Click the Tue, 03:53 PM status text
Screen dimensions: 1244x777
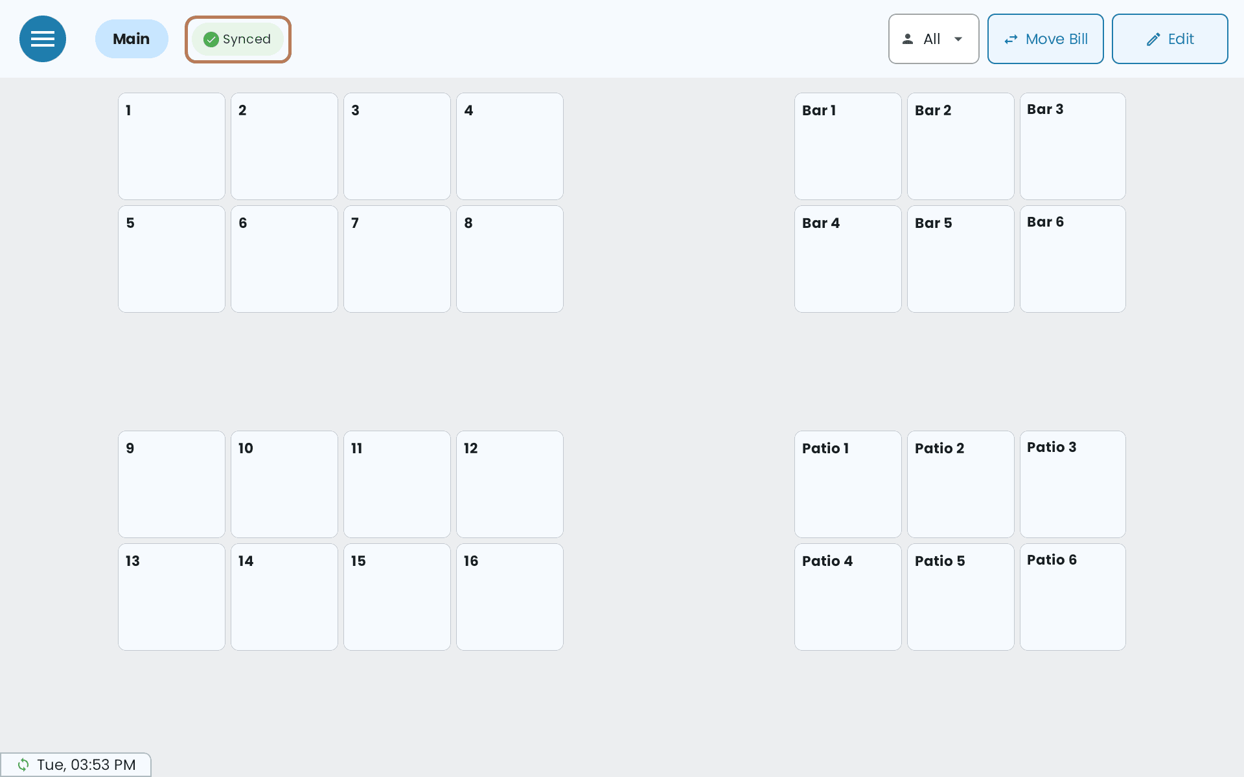[x=86, y=765]
